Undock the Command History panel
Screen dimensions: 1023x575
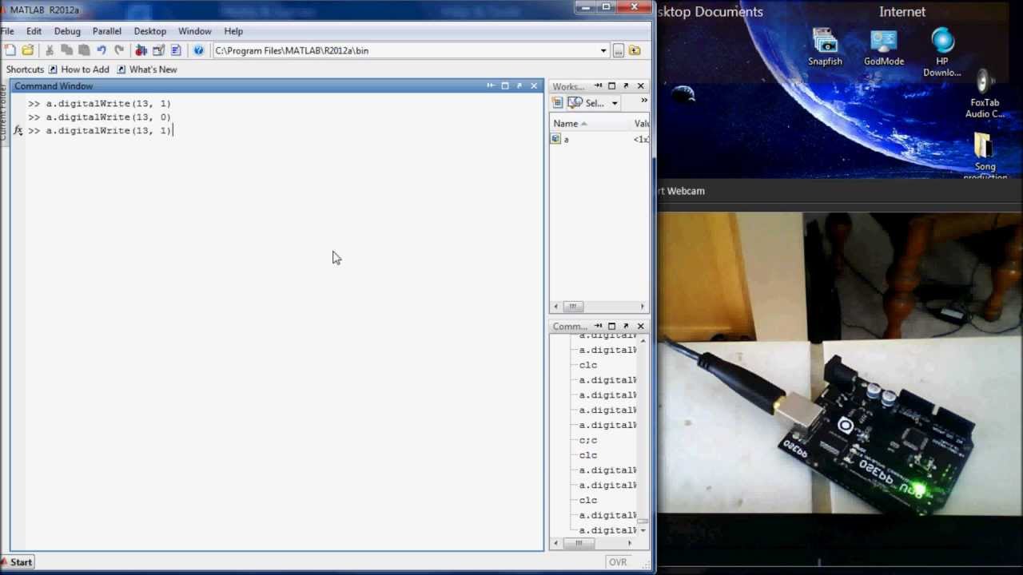[x=626, y=326]
